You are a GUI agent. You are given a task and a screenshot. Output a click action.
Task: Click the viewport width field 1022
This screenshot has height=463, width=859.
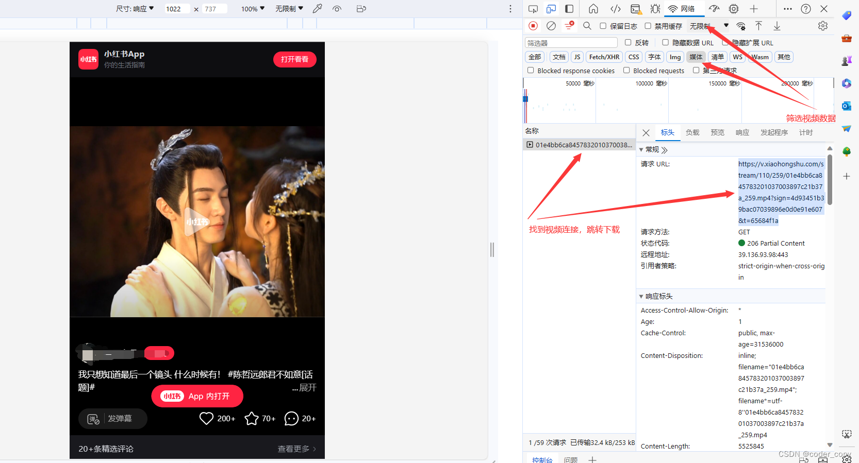(176, 9)
